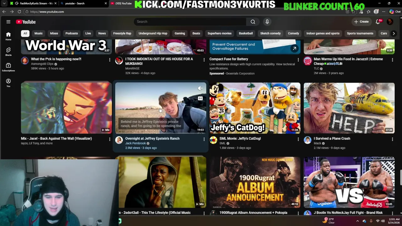Open options for What the f*ck is happening now
This screenshot has height=226, width=402.
(x=110, y=60)
